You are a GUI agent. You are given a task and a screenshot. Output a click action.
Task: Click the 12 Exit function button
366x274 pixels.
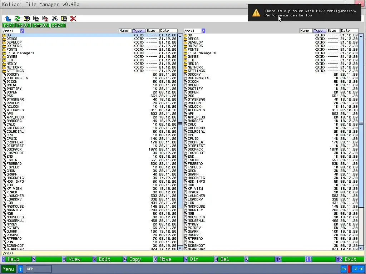(350, 259)
